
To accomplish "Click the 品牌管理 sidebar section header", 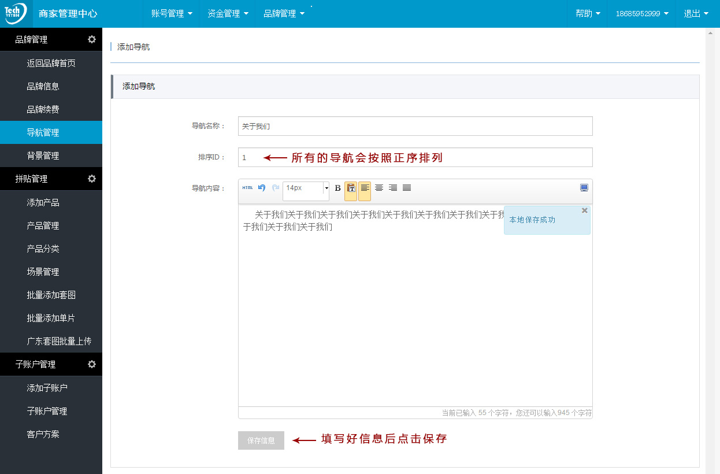I will 51,39.
